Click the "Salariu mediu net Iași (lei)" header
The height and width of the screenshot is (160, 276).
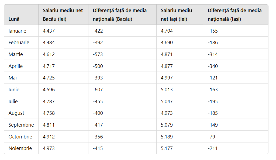click(x=176, y=15)
